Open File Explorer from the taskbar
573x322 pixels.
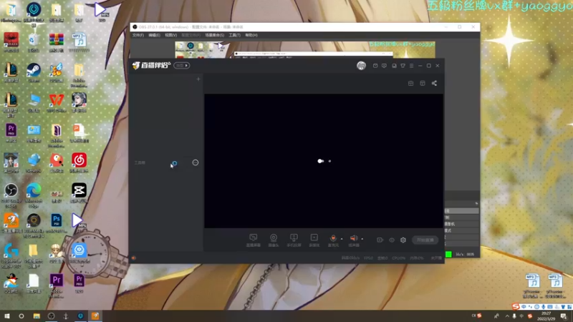pos(37,316)
